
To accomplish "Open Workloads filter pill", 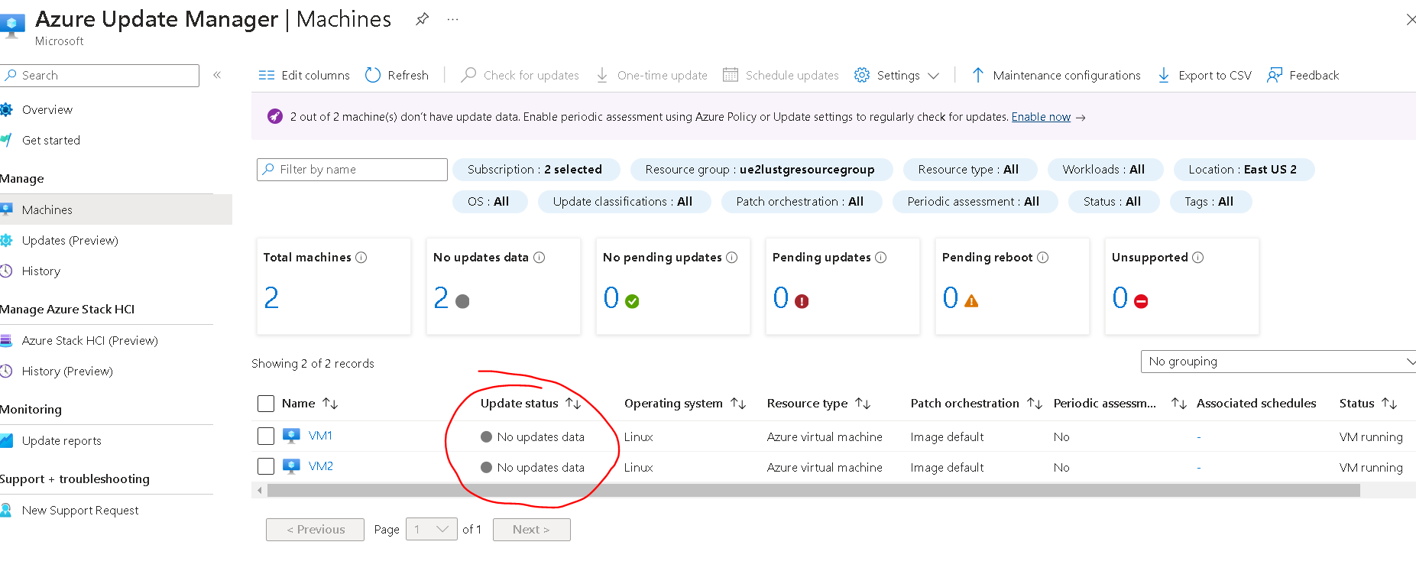I will click(x=1104, y=170).
